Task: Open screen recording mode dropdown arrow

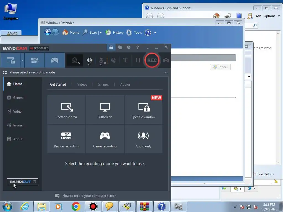Action: pyautogui.click(x=22, y=60)
